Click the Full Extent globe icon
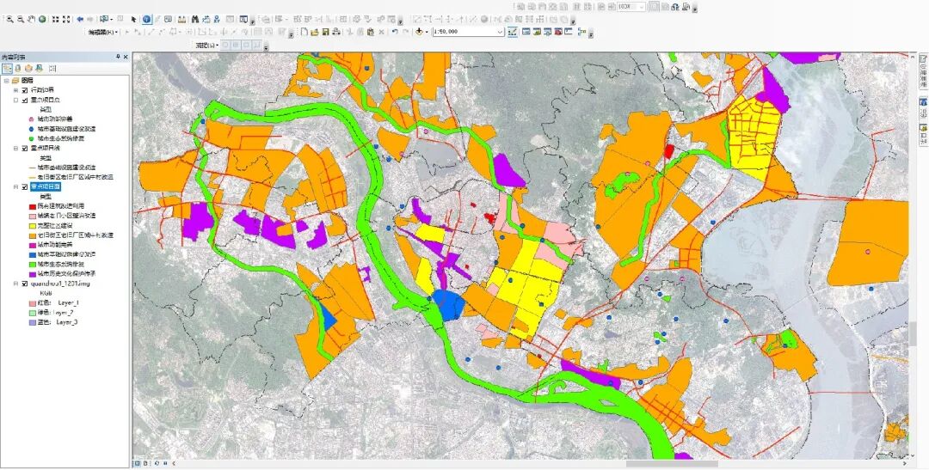Viewport: 929px width, 470px height. coord(42,18)
